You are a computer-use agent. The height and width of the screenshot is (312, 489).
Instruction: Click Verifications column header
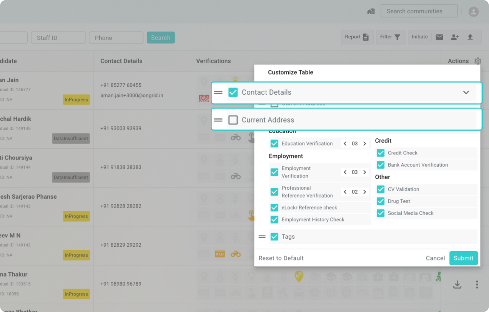213,61
